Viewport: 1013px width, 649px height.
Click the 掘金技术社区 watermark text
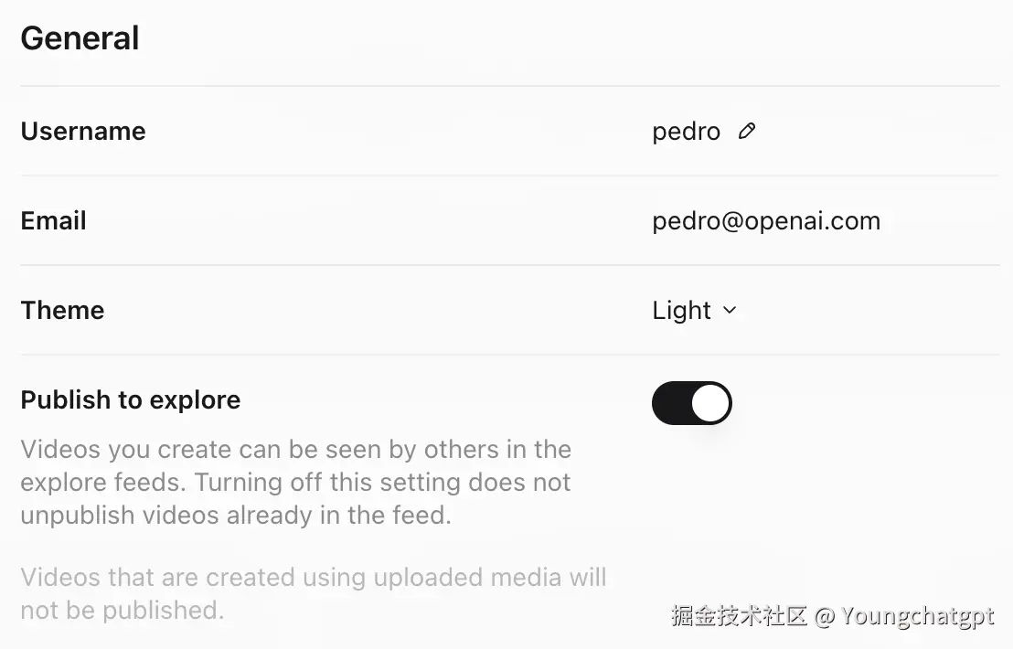(x=739, y=616)
